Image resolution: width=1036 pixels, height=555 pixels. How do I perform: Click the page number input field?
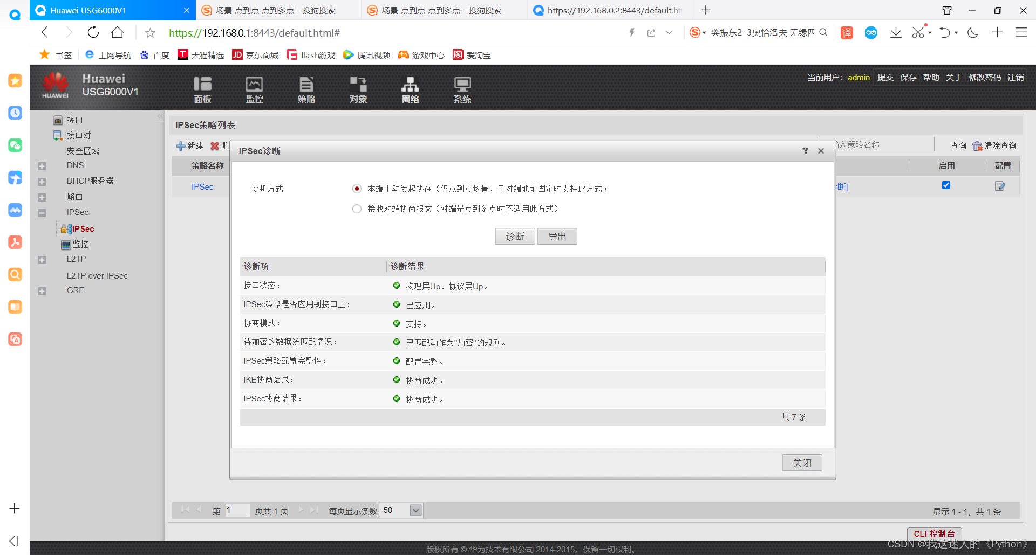[x=237, y=510]
